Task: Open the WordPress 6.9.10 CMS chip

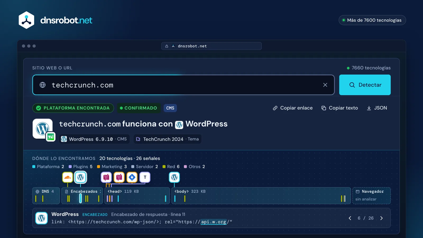Action: 94,139
